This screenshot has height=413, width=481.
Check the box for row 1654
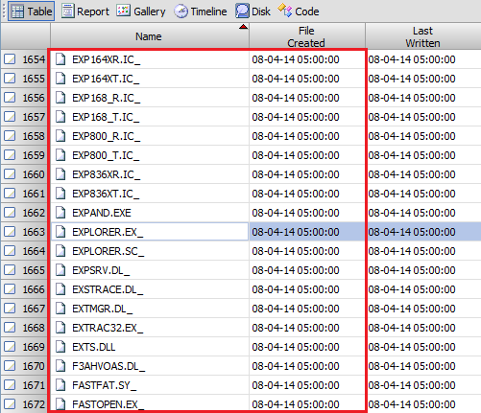click(10, 59)
